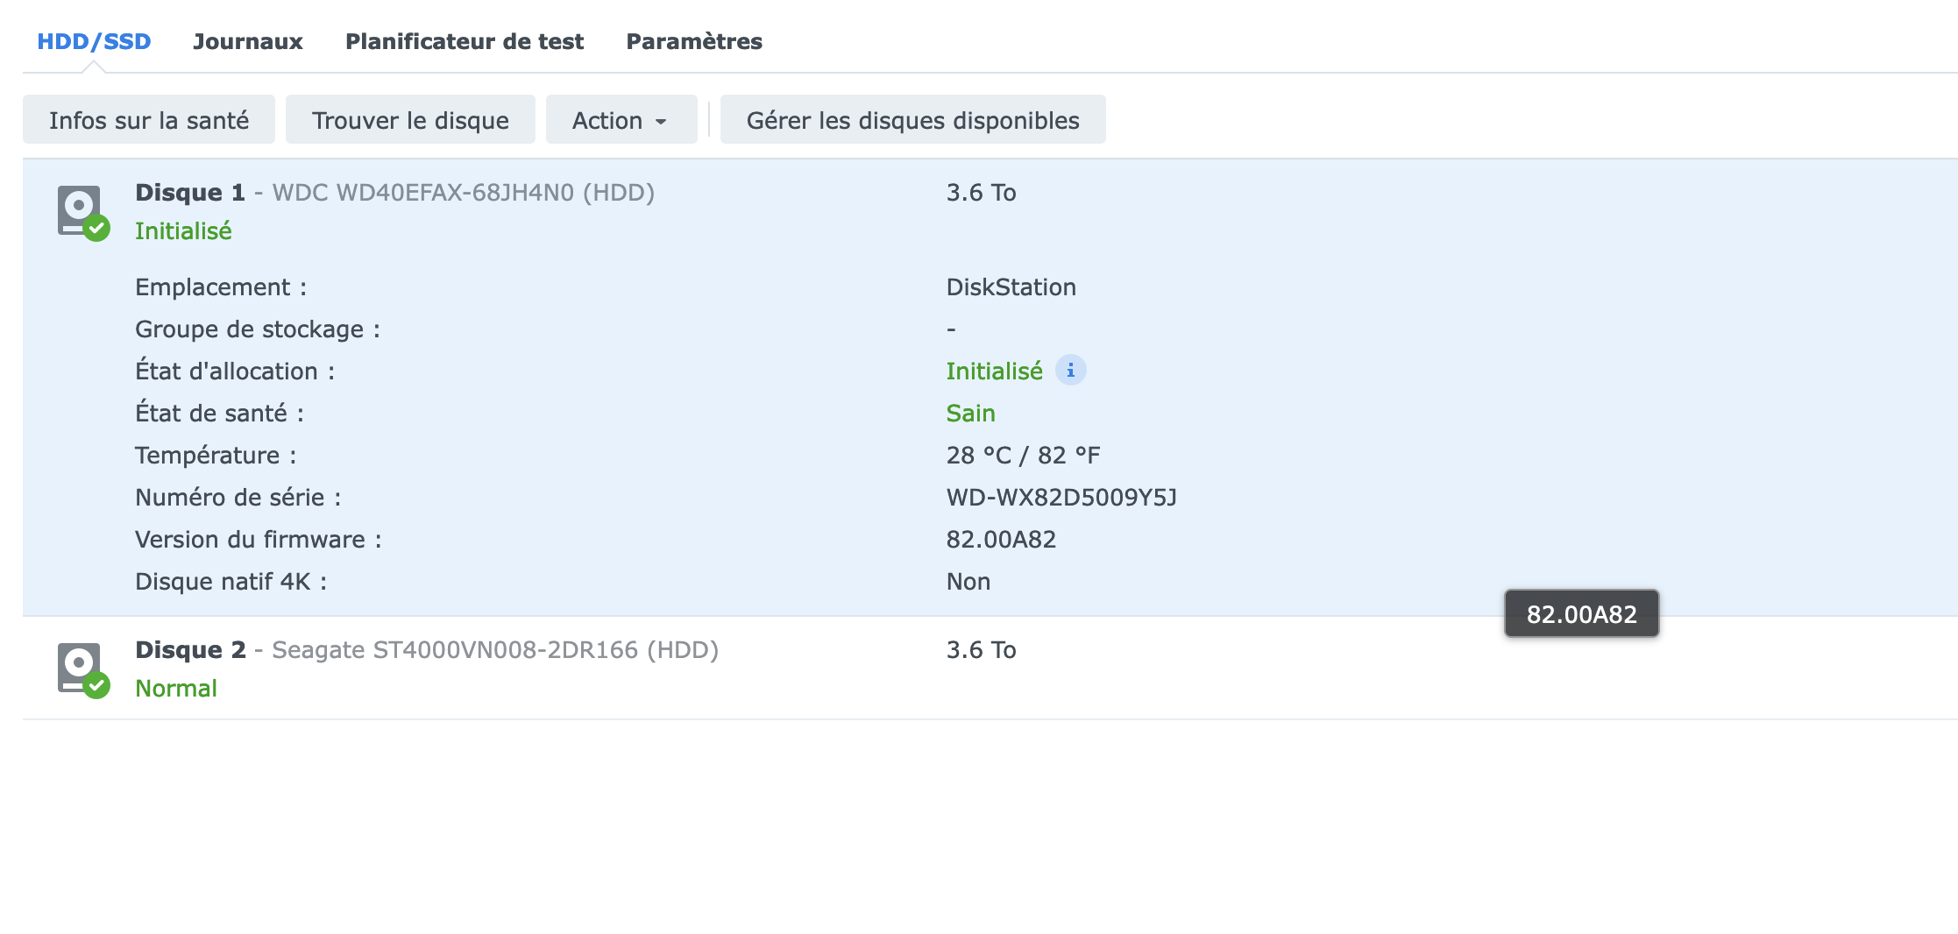The width and height of the screenshot is (1958, 934).
Task: Click the serial number WD-WX82D5009Y5J
Action: (1061, 497)
